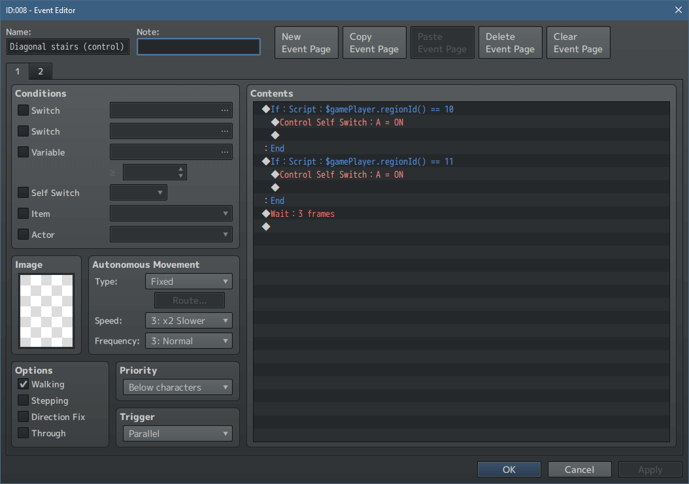The height and width of the screenshot is (484, 689).
Task: Disable the Walking option
Action: [x=22, y=384]
